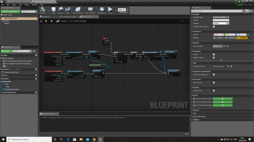Viewport: 254px width, 142px height.
Task: Open Class Settings
Action: click(x=78, y=10)
